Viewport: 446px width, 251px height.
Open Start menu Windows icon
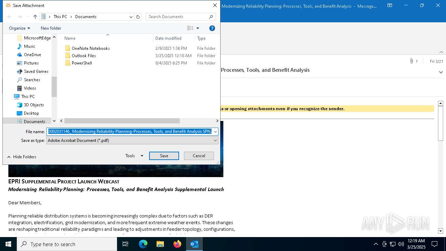[x=8, y=244]
